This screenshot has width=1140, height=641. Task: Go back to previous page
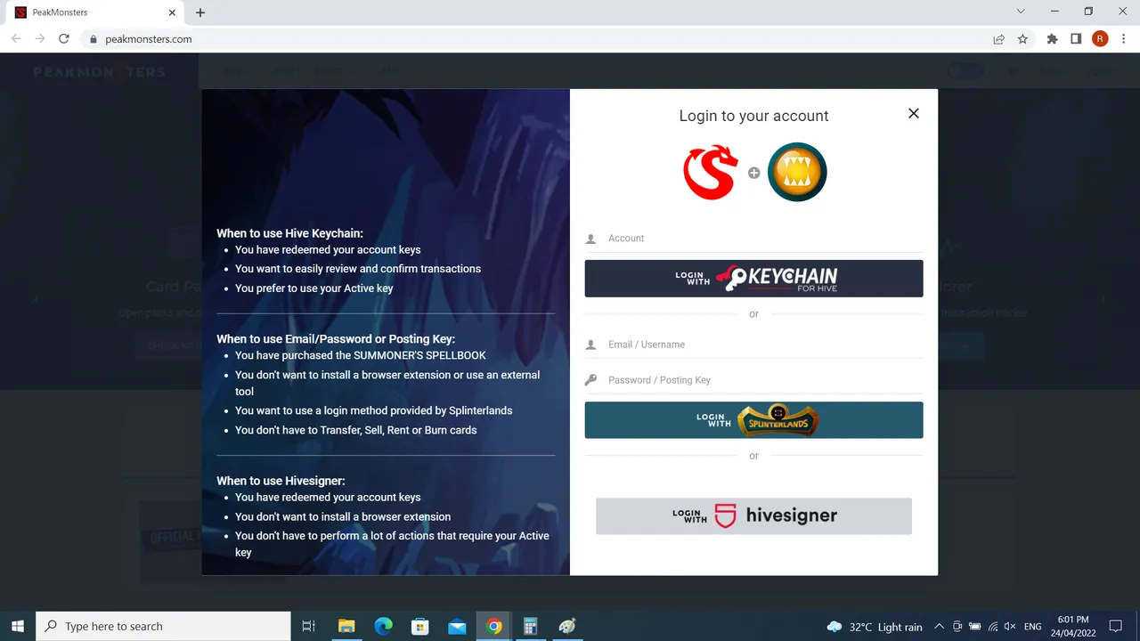pos(16,39)
